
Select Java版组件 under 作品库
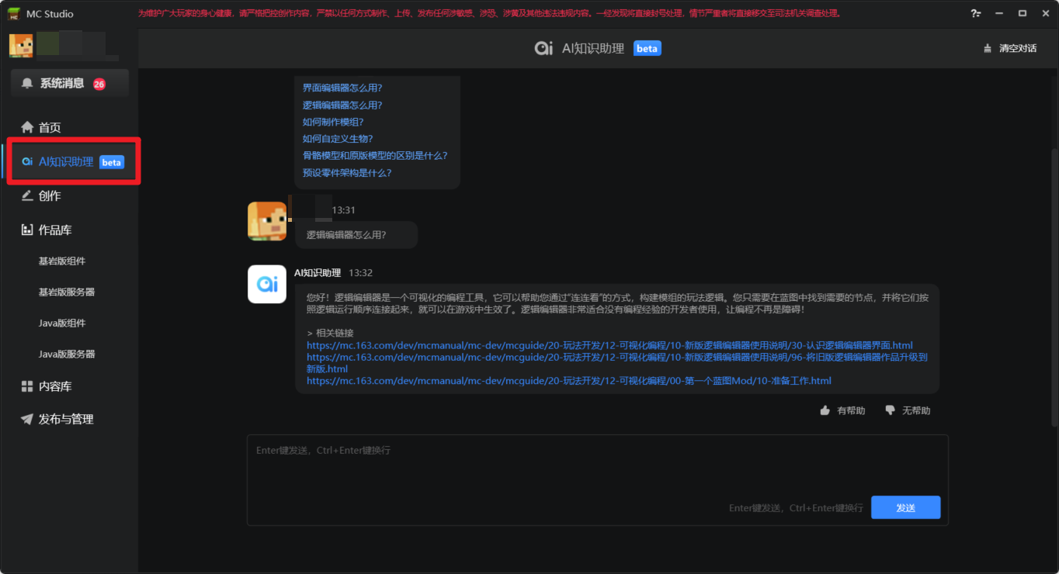coord(62,323)
